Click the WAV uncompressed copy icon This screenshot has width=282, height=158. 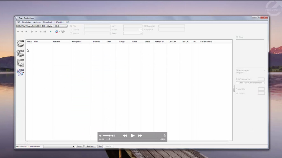20,43
